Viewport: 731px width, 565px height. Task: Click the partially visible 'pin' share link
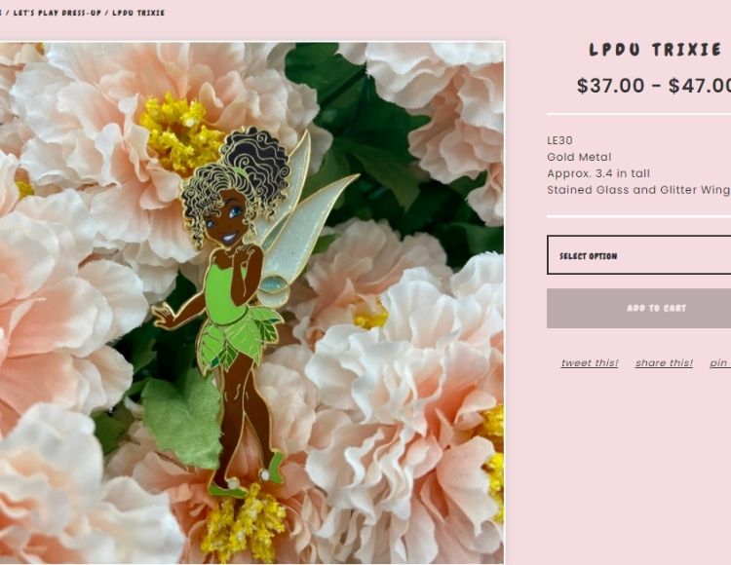[720, 362]
